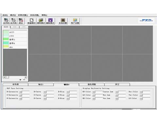The image size is (157, 118).
Task: Click inside the Hor. Lum value field
Action: point(122,95)
